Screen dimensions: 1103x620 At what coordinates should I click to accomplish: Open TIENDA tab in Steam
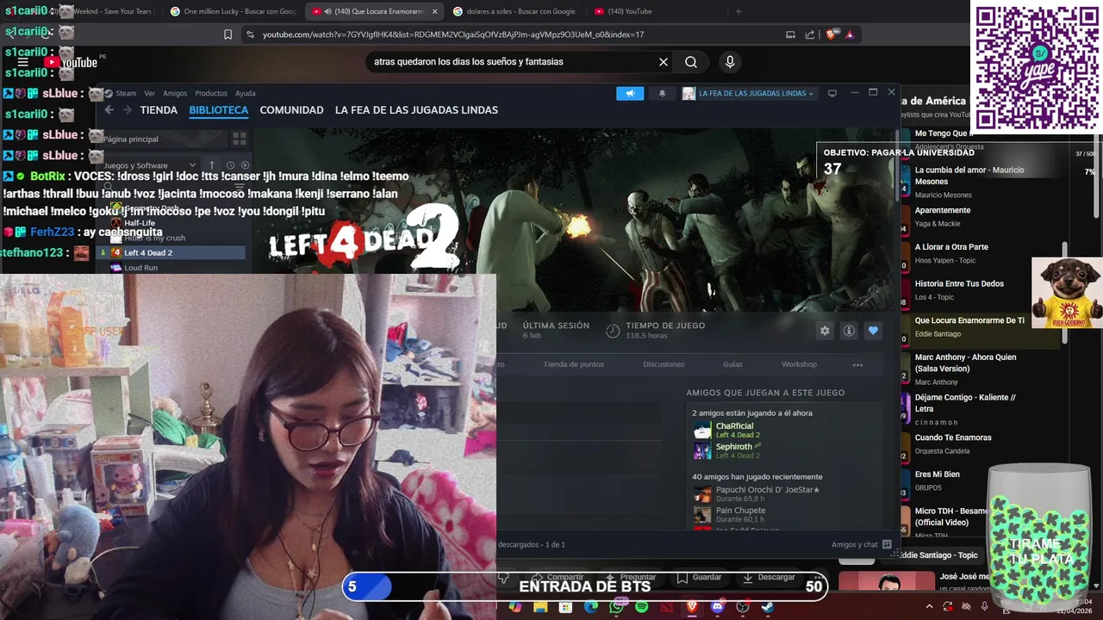tap(159, 110)
